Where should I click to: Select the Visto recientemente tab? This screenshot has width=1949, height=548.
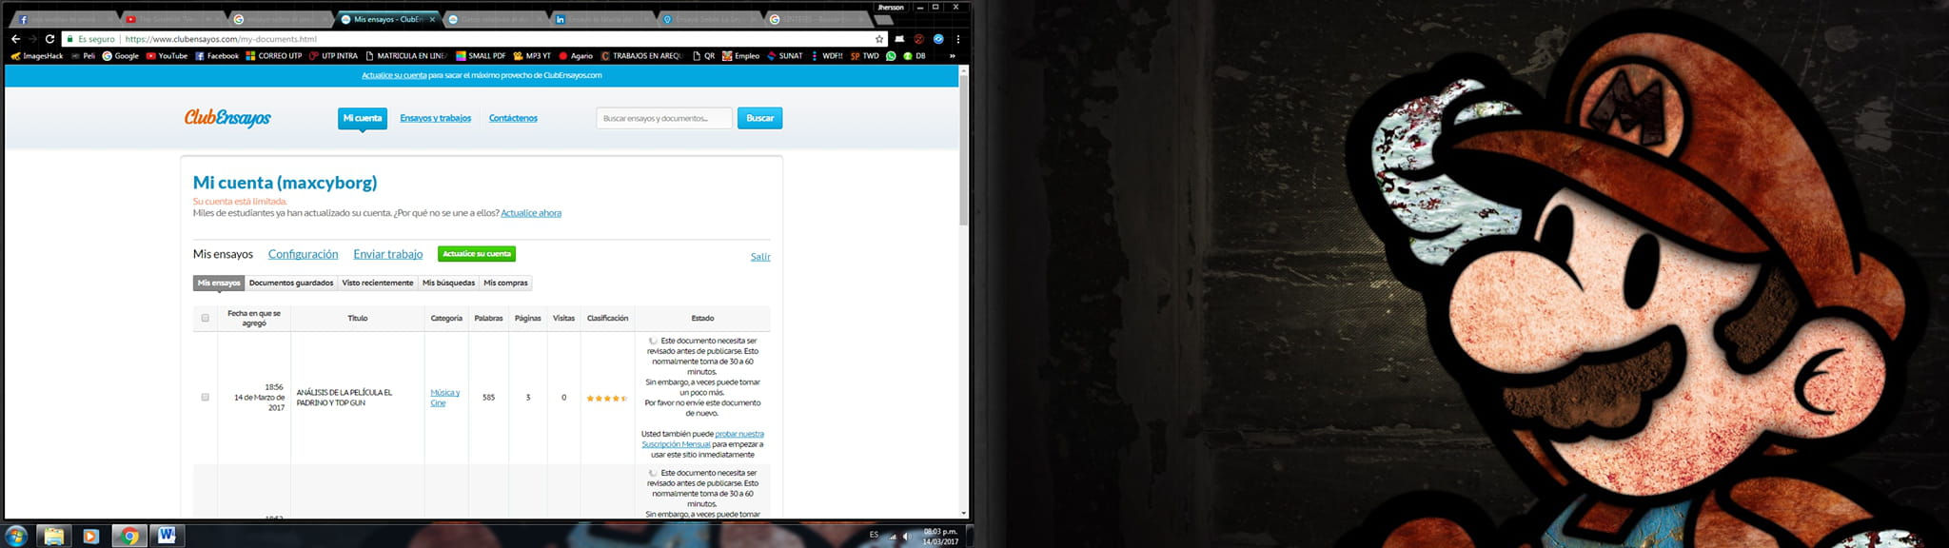(378, 283)
